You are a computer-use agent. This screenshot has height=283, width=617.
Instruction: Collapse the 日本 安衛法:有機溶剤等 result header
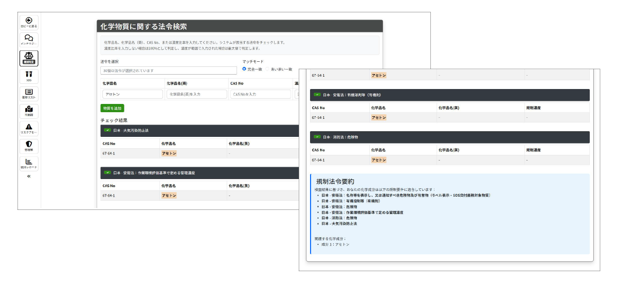click(450, 95)
